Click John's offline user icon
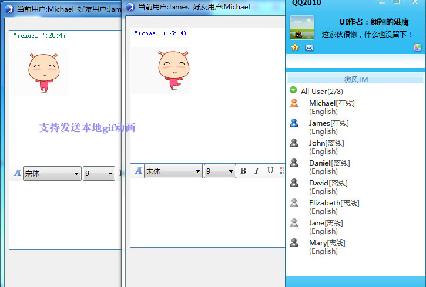Screen dimensions: 426x287 click(294, 143)
